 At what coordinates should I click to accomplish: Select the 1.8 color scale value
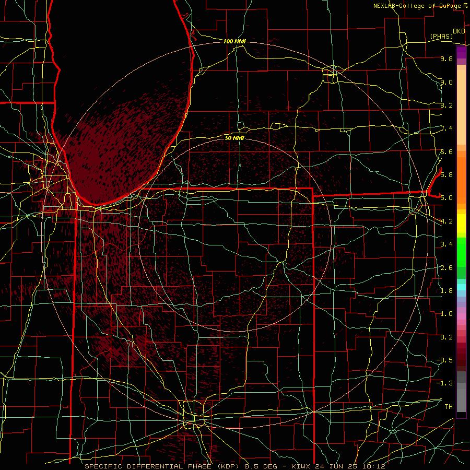pyautogui.click(x=446, y=290)
